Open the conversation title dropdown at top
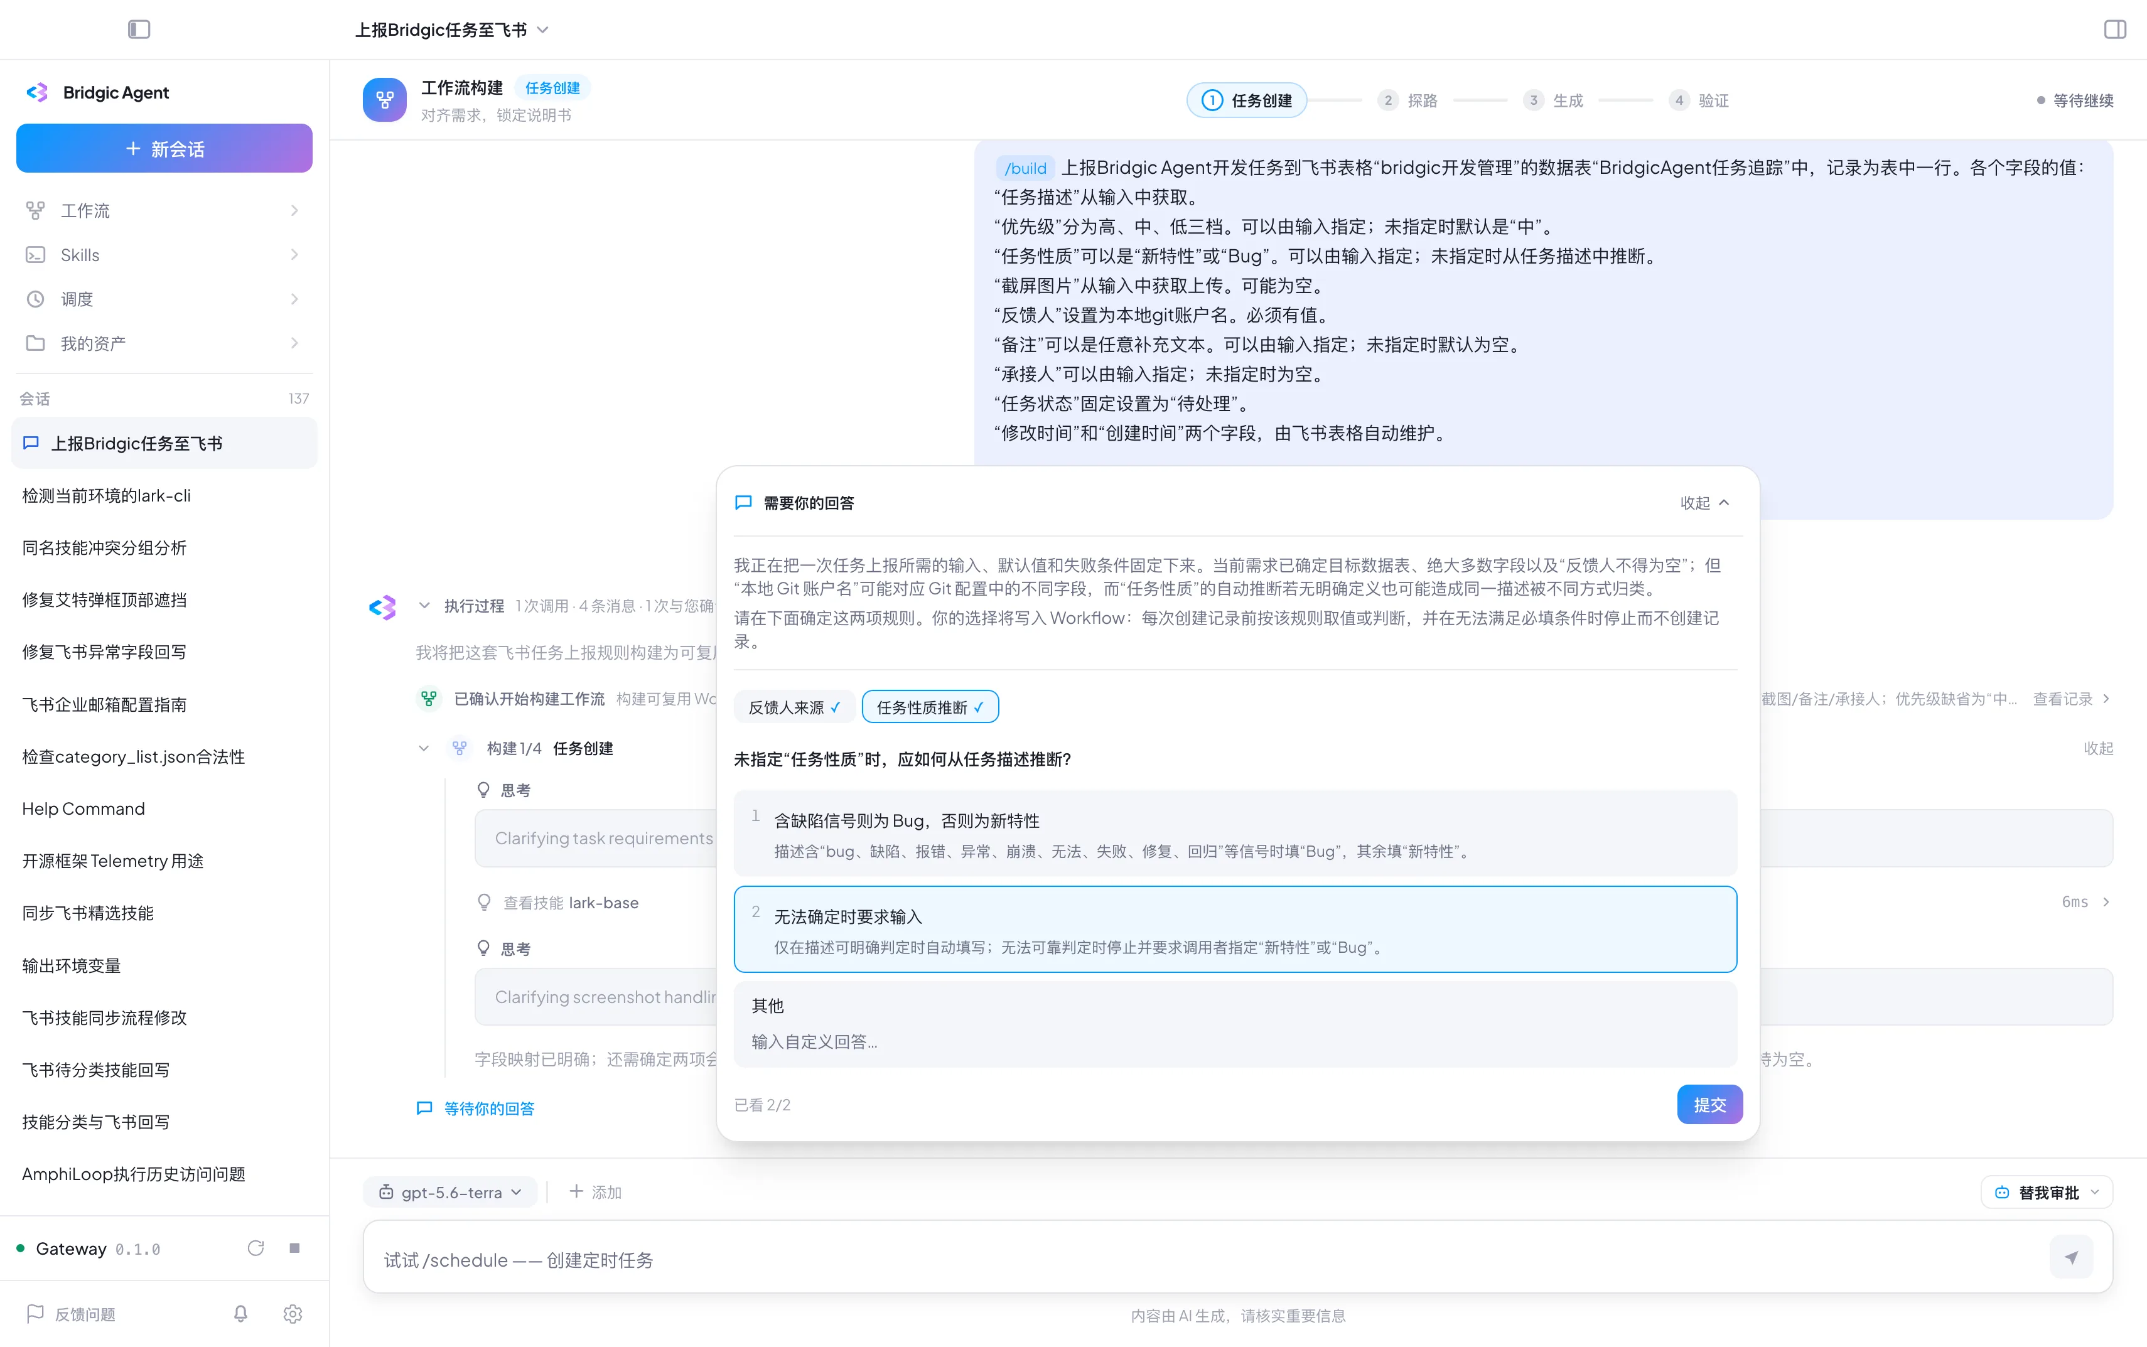Image resolution: width=2147 pixels, height=1347 pixels. [x=453, y=30]
